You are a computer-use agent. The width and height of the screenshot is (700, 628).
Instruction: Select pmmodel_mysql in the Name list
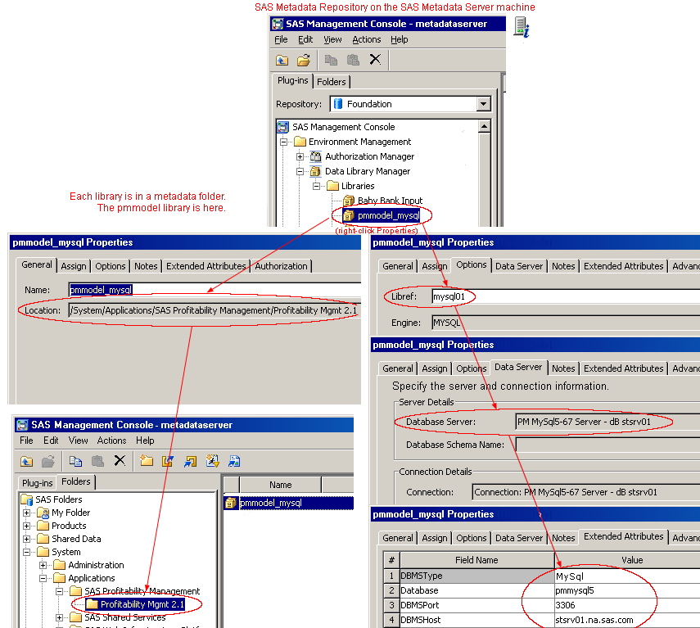click(x=270, y=503)
